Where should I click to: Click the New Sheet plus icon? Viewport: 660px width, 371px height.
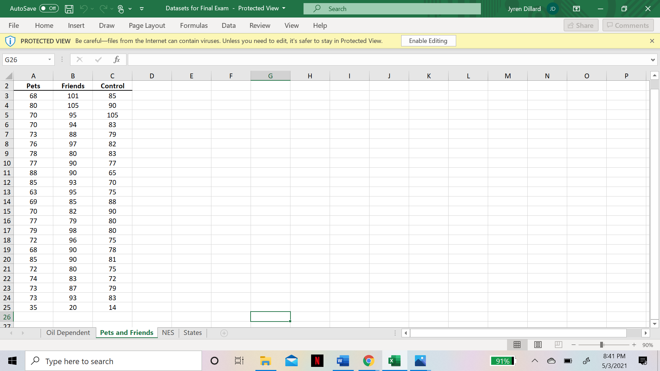(224, 333)
